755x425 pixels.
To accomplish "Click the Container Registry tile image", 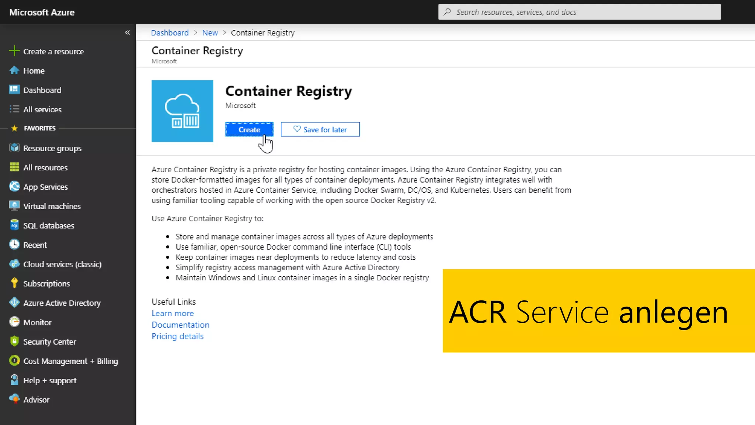I will [x=182, y=111].
